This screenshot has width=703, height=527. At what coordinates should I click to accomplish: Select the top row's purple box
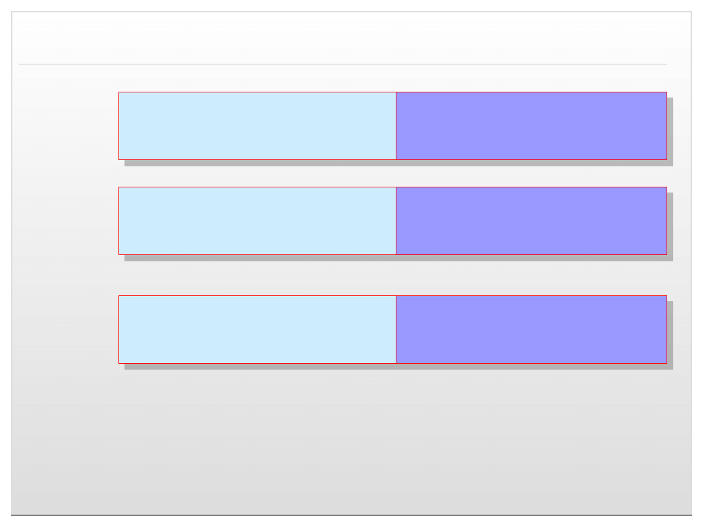(x=531, y=126)
